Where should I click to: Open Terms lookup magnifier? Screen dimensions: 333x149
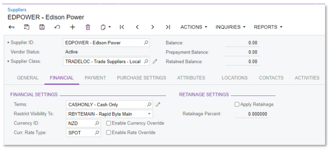click(149, 105)
